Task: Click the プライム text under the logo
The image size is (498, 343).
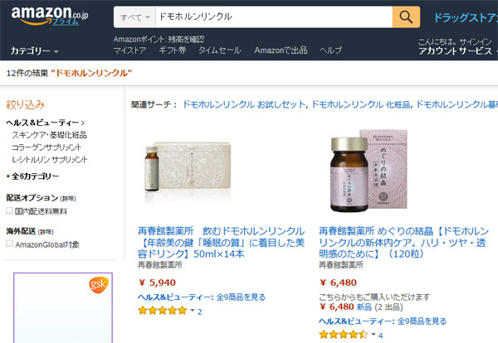Action: (x=65, y=22)
